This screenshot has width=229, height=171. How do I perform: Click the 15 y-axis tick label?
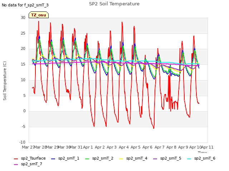[23, 64]
